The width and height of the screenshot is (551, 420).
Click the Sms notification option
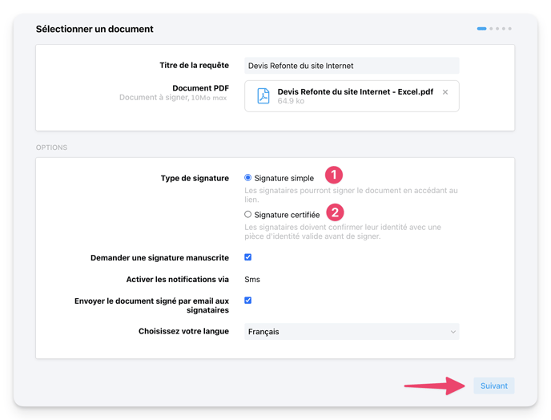(x=252, y=279)
